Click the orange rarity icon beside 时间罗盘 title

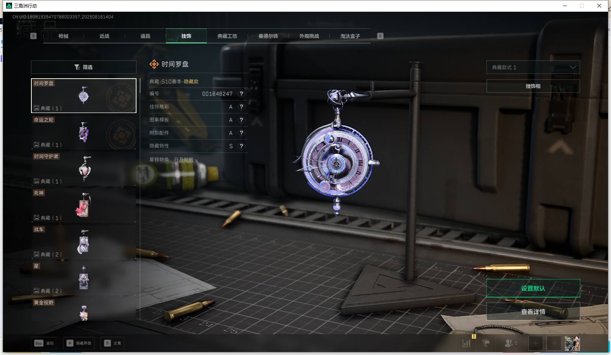coord(154,64)
